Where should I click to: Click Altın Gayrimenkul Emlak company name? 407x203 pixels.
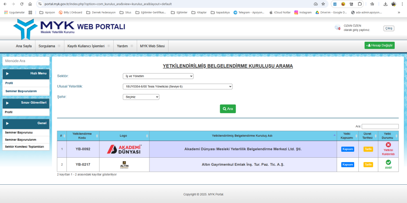[x=243, y=164]
